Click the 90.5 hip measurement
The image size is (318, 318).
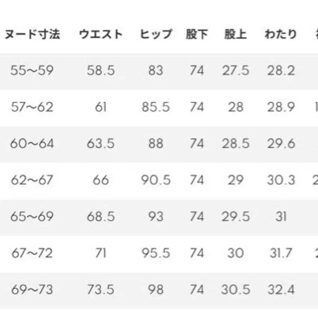[x=156, y=180]
